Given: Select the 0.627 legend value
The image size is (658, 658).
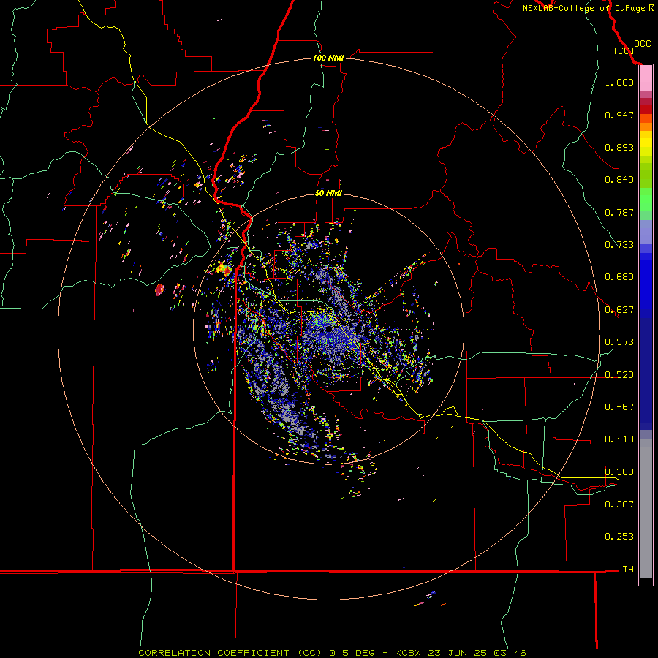Looking at the screenshot, I should click(619, 310).
